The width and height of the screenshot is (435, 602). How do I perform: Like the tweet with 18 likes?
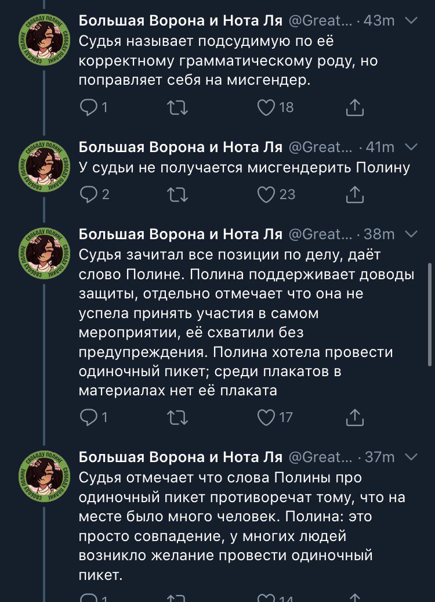tap(266, 107)
